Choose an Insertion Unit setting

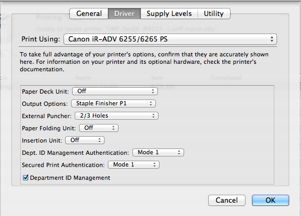point(85,140)
